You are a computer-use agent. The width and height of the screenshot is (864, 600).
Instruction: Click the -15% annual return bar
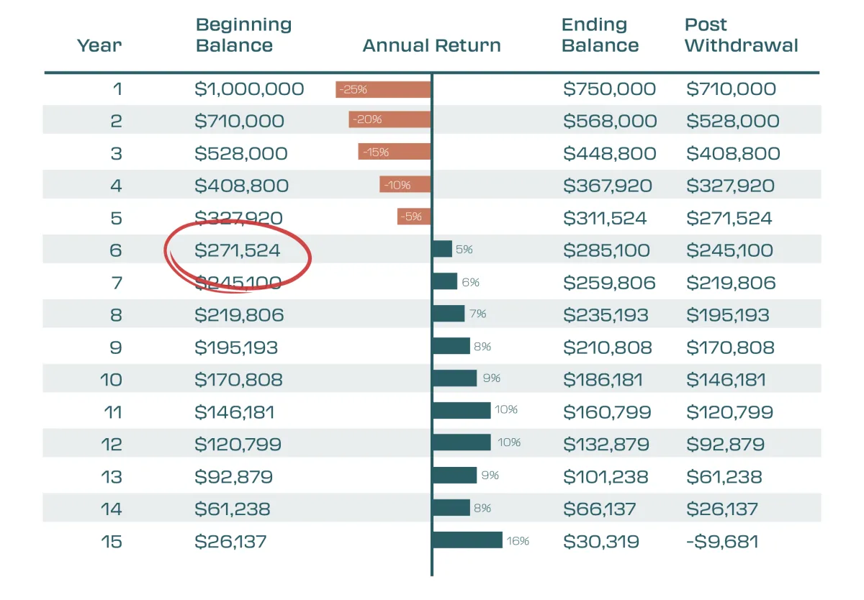[x=395, y=152]
